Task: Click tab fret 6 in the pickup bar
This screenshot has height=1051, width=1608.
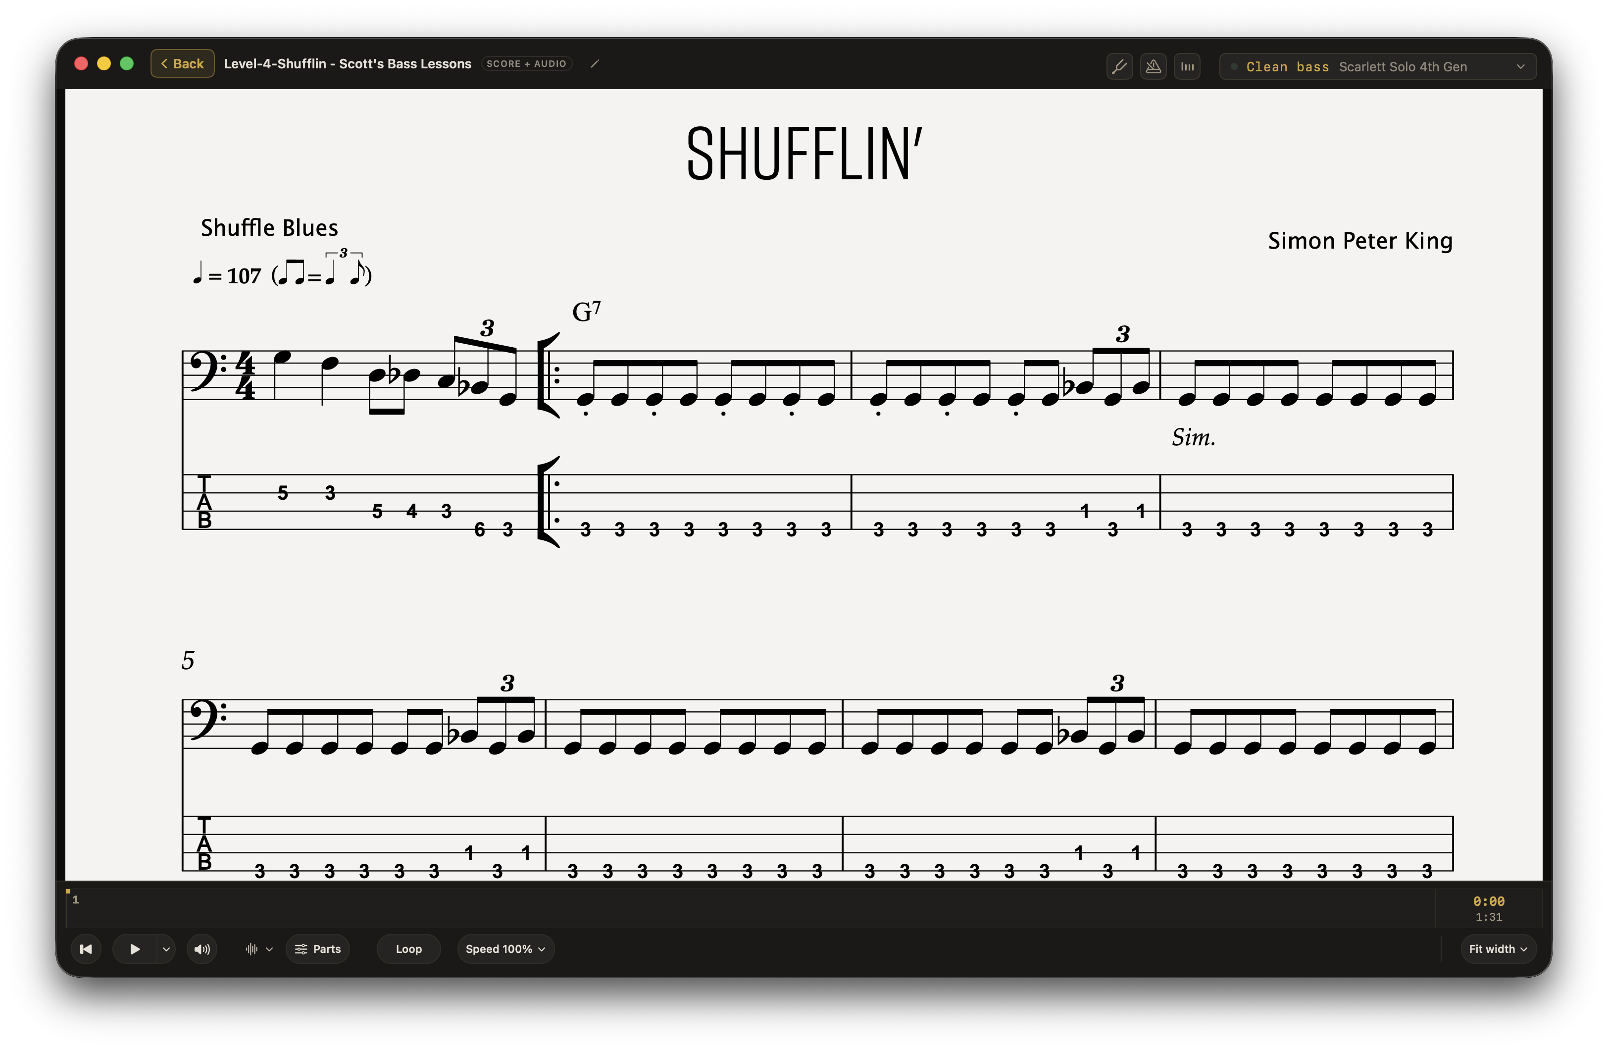Action: (479, 529)
